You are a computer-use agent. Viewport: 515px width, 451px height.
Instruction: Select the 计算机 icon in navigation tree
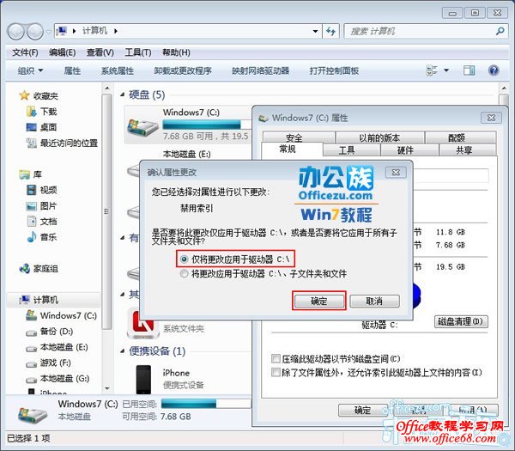[x=25, y=300]
